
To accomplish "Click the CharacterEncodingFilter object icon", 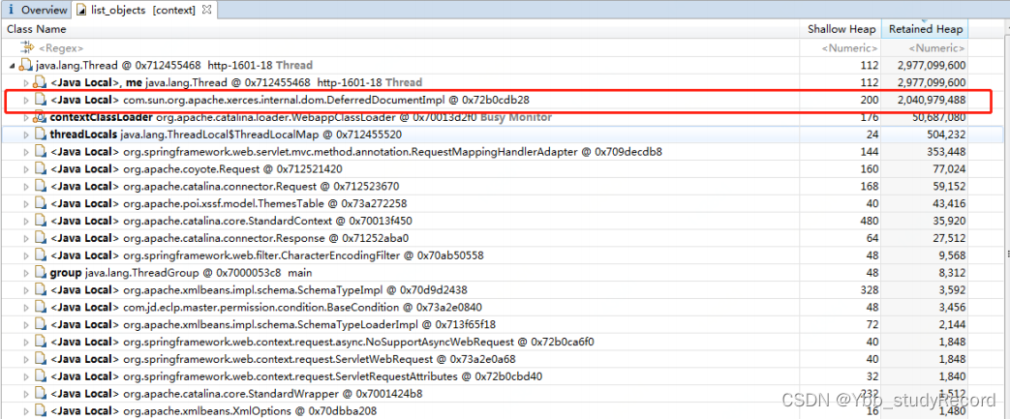I will [40, 255].
